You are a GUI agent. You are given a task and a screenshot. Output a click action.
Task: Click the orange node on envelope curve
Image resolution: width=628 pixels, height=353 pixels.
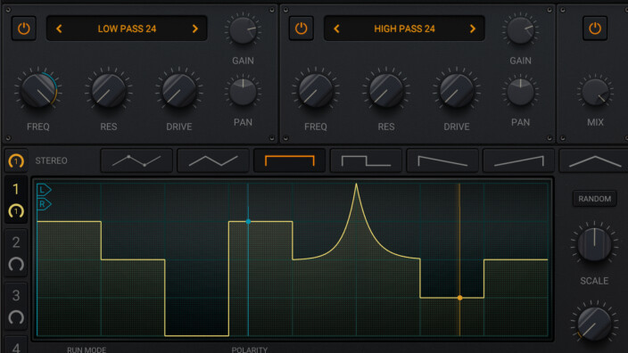[x=459, y=298]
